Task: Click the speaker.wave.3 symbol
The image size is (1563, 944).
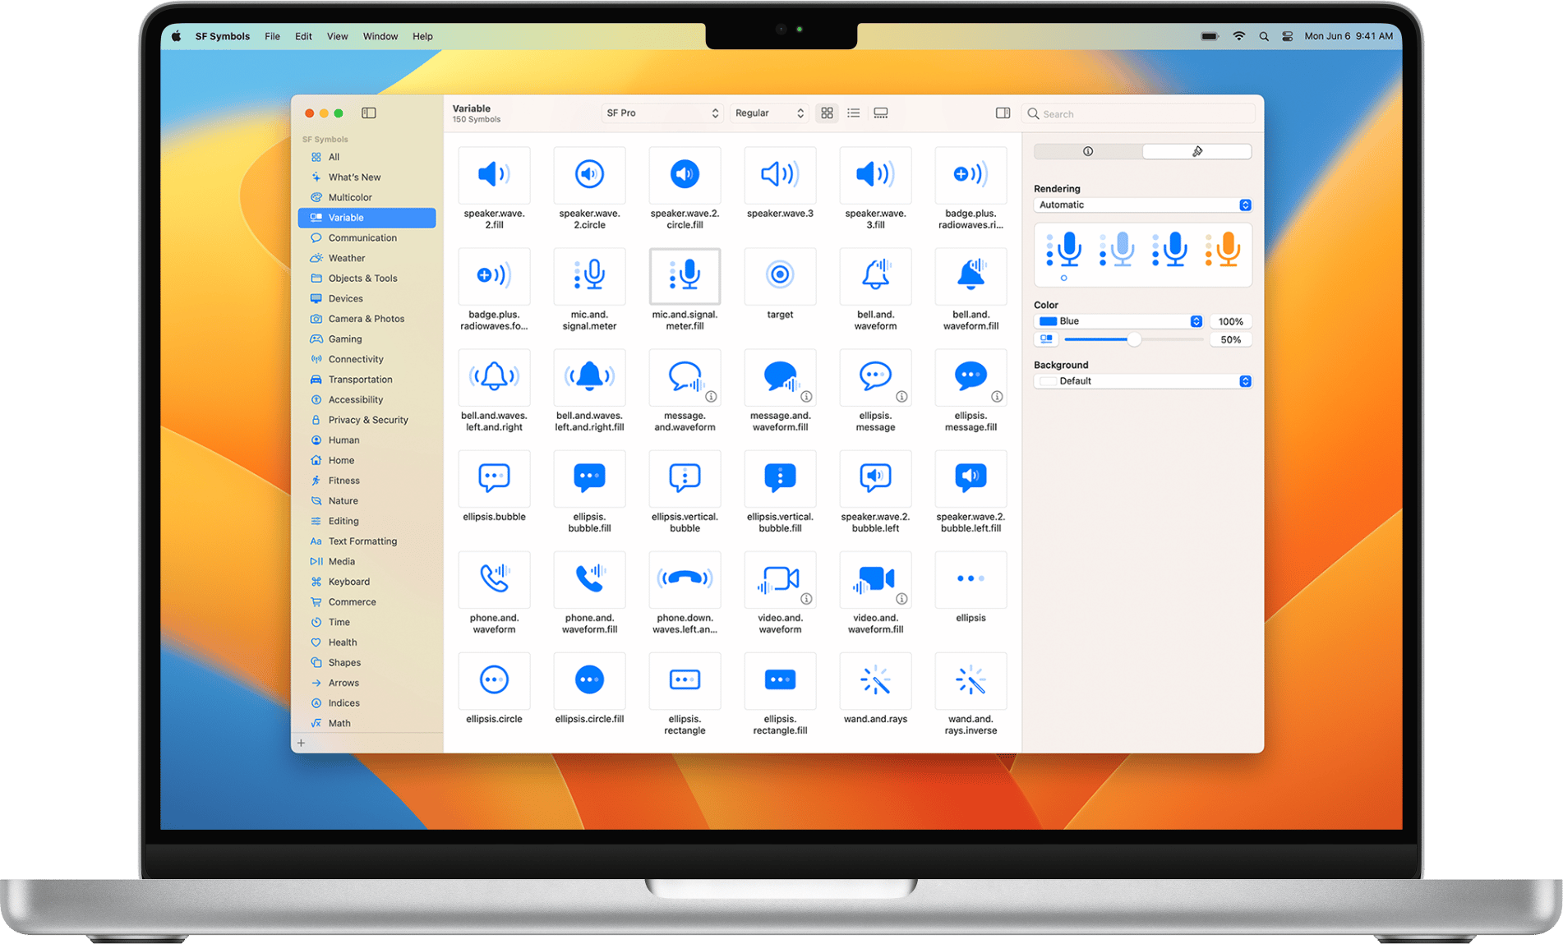Action: point(778,175)
